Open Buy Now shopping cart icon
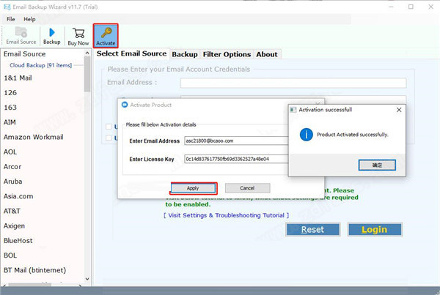Viewport: 440px width, 295px height. pyautogui.click(x=78, y=36)
